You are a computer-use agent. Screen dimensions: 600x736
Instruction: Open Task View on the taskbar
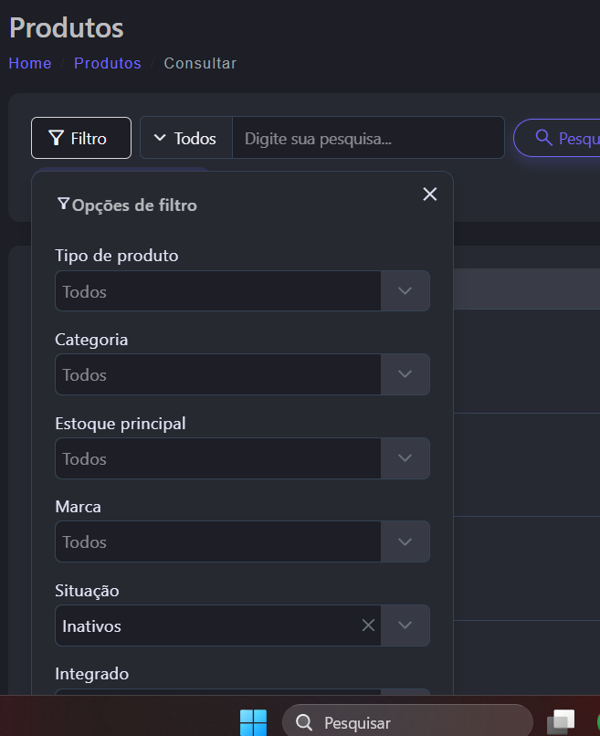pyautogui.click(x=561, y=721)
